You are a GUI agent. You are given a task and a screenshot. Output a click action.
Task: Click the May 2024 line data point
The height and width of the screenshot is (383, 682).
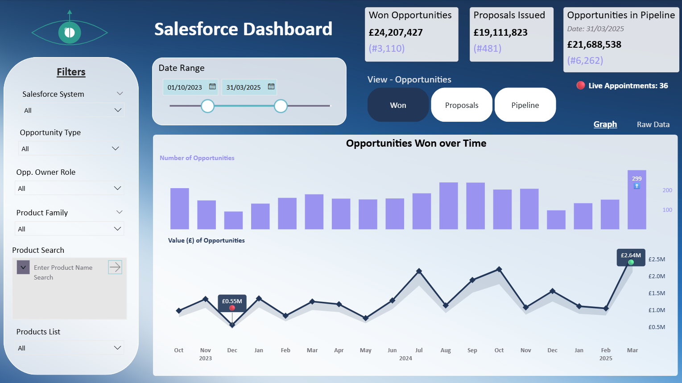[366, 318]
